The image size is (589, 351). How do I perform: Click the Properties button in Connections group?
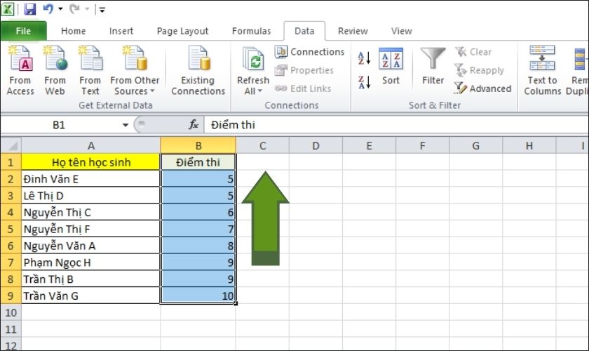(304, 70)
